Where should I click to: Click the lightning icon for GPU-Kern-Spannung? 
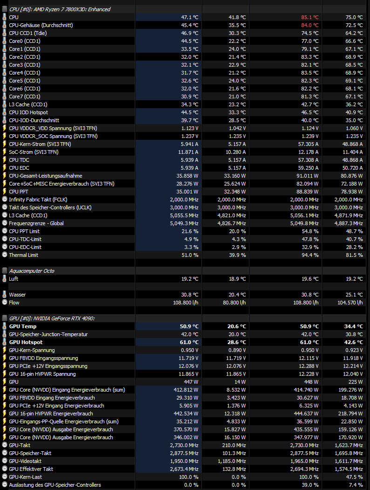tap(4, 350)
